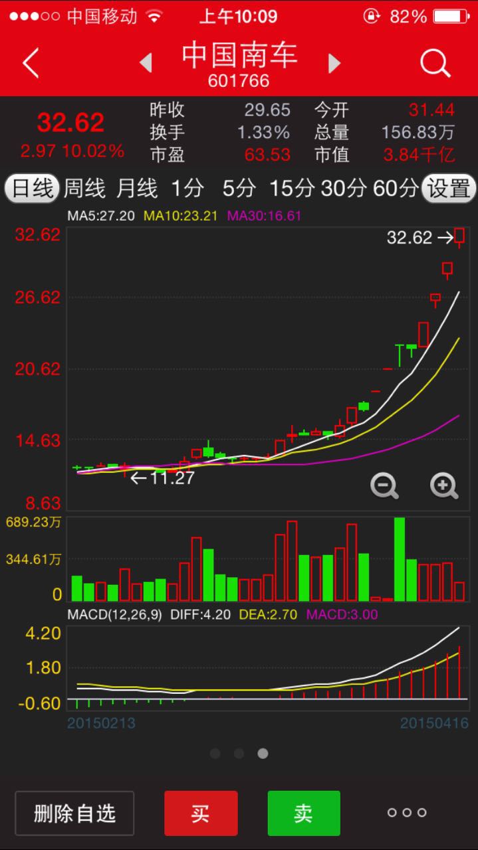
Task: Tap the volume axis label 689.23万
Action: [x=33, y=522]
